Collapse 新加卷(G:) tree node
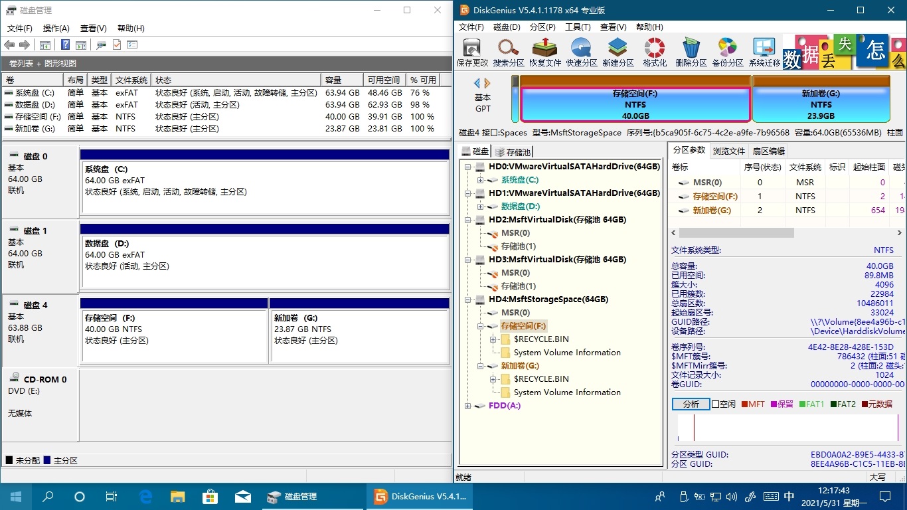907x510 pixels. [x=481, y=366]
